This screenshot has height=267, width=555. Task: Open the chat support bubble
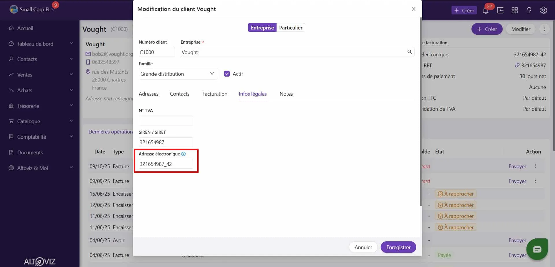[537, 249]
